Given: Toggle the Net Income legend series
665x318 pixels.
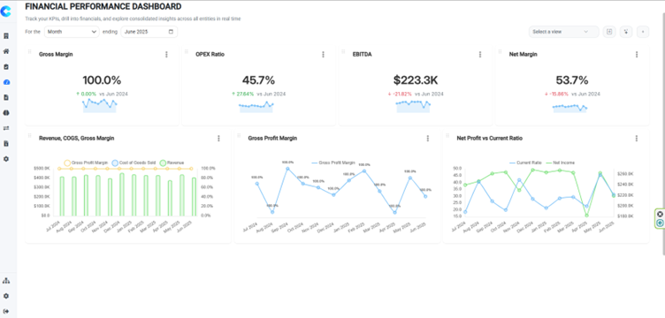Looking at the screenshot, I should (560, 163).
